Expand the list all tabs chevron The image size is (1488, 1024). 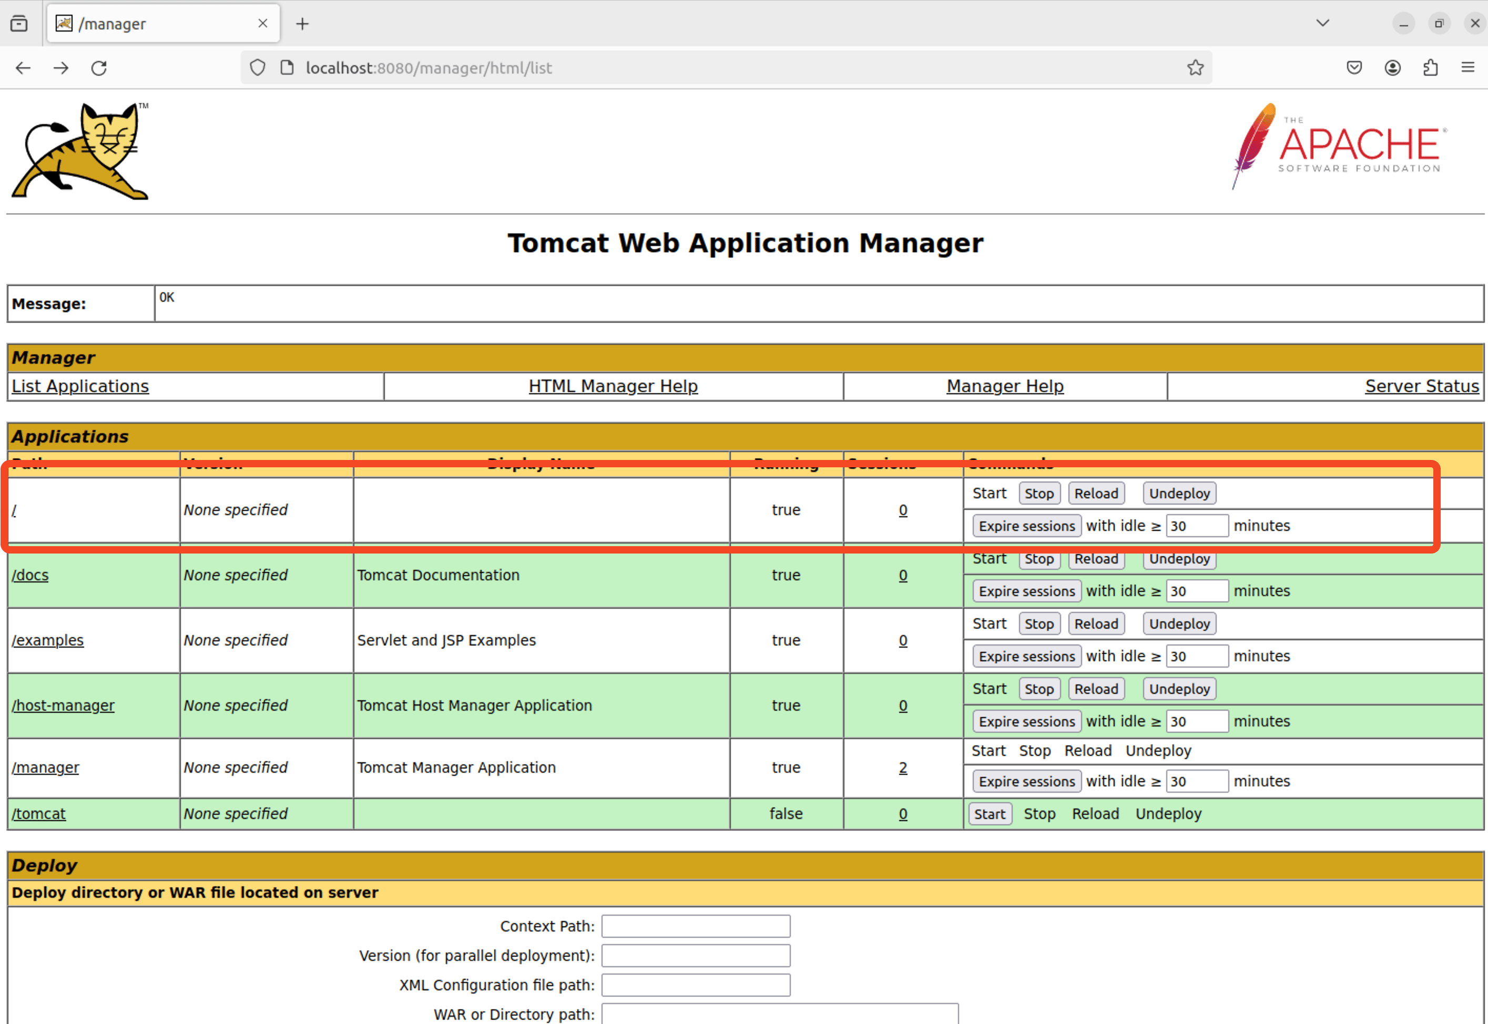1322,24
